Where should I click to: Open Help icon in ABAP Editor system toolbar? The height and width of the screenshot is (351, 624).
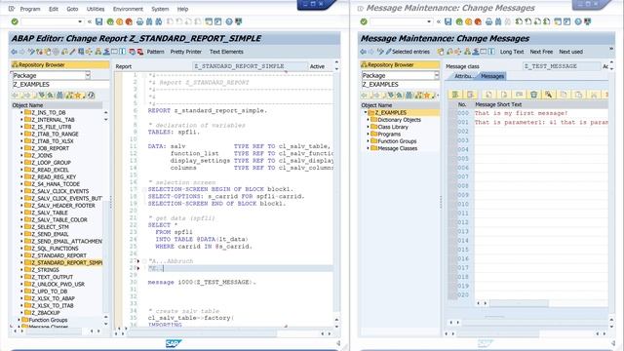click(229, 21)
